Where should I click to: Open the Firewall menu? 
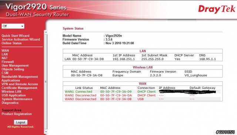pyautogui.click(x=7, y=62)
